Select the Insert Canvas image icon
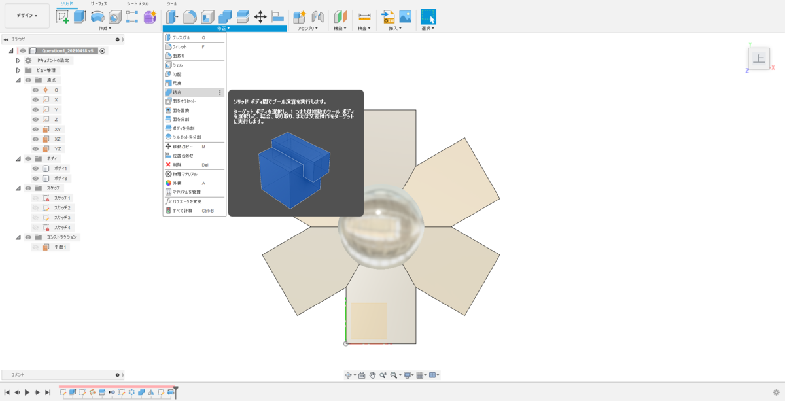 pos(406,17)
